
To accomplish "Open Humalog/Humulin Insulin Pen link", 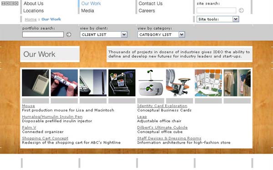I will pos(52,116).
